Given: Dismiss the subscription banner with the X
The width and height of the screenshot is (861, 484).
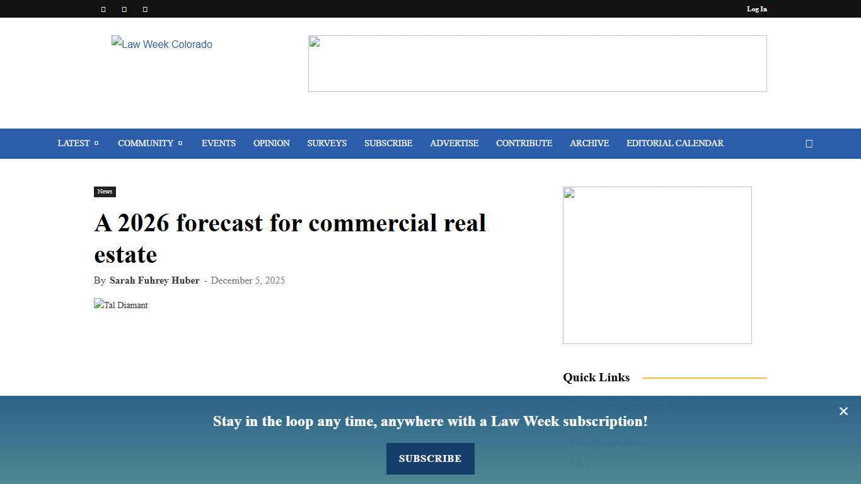Looking at the screenshot, I should click(843, 411).
